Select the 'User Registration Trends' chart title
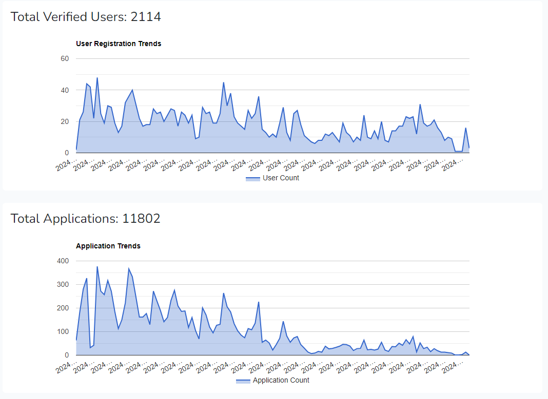 (119, 44)
